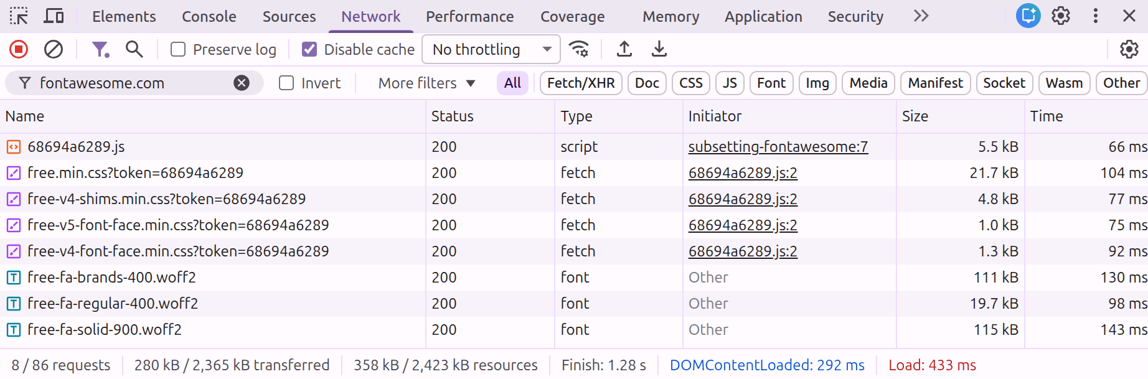Click the fontawesome.com filter text field
The height and width of the screenshot is (379, 1148).
point(131,83)
